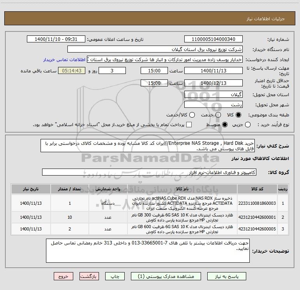Image resolution: width=300 pixels, height=290 pixels.
Task: Click the 300 GB hard disk item name
Action: [182, 218]
